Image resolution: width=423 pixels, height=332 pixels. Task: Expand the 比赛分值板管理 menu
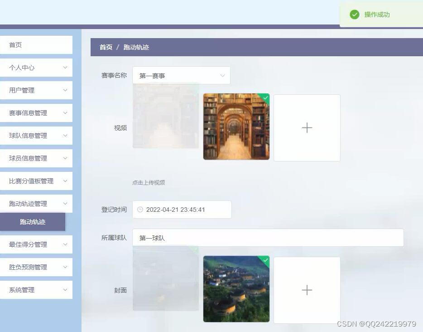click(x=36, y=181)
